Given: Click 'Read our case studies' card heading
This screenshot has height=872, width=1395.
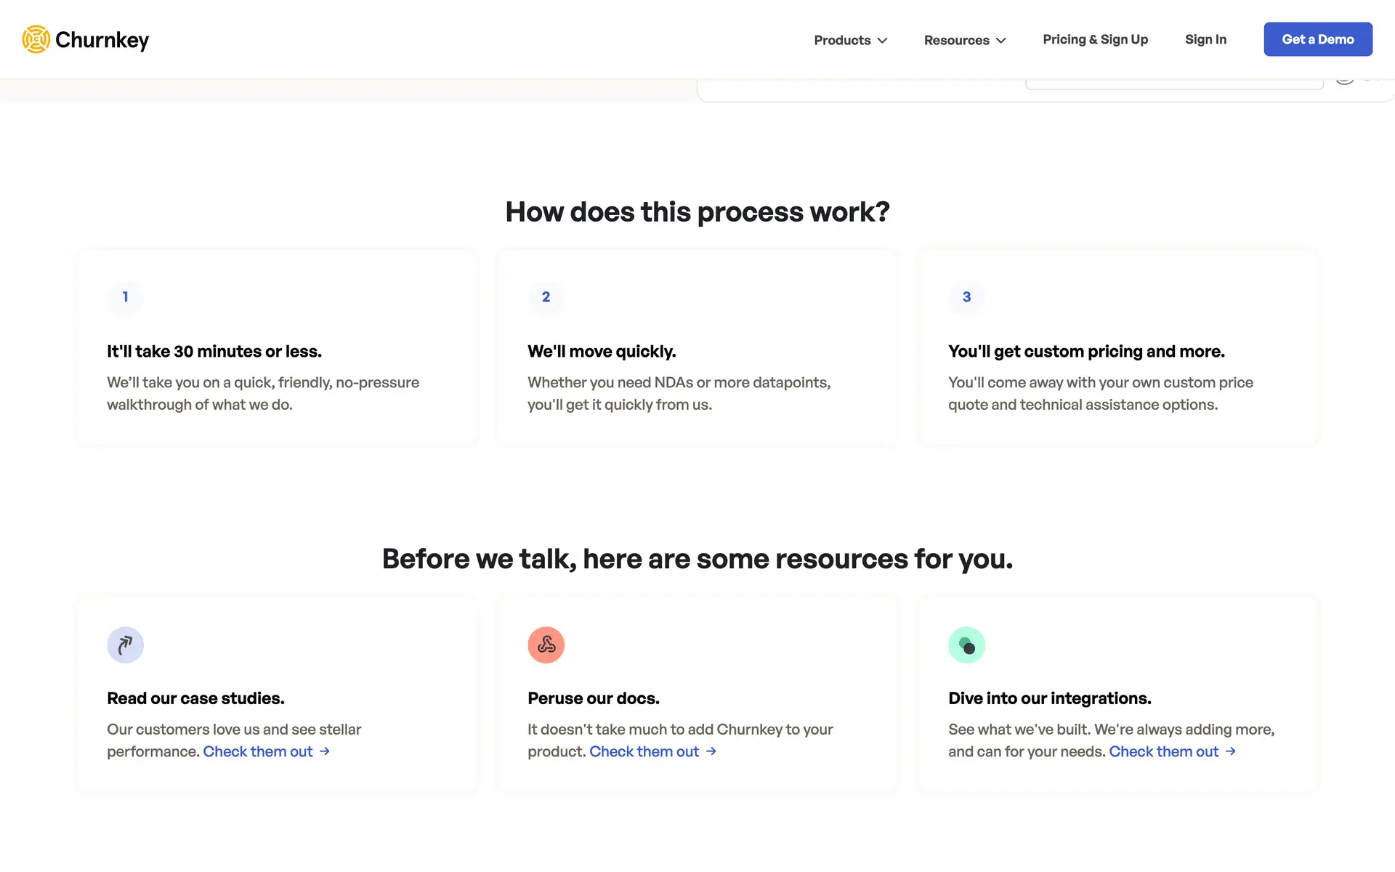Looking at the screenshot, I should (x=195, y=698).
